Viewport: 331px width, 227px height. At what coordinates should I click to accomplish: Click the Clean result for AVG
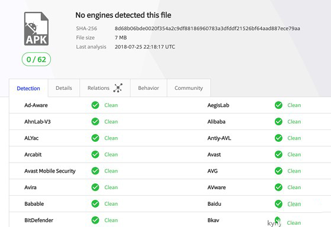pyautogui.click(x=294, y=171)
